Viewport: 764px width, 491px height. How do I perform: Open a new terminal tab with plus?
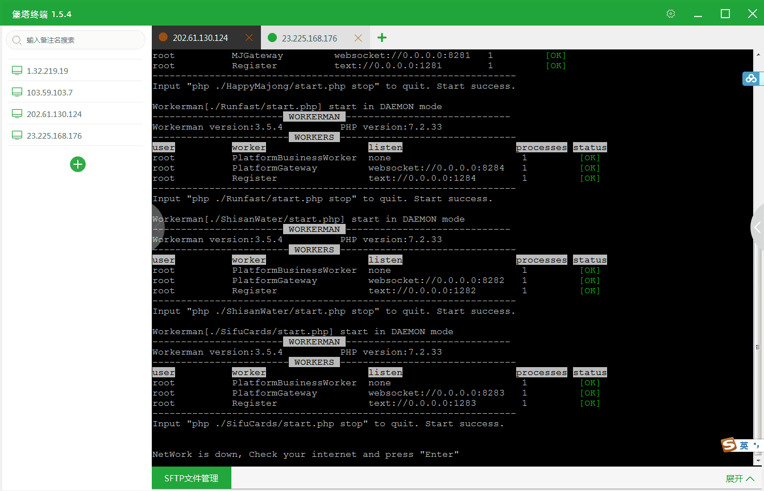click(382, 38)
